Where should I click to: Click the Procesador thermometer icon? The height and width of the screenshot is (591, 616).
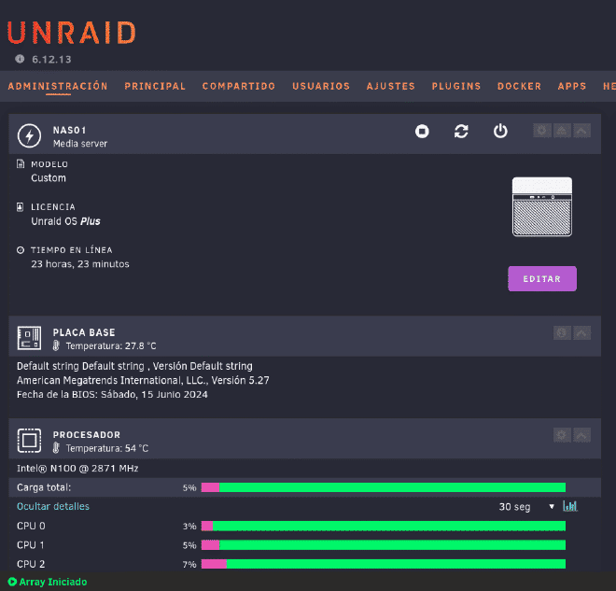coord(56,448)
